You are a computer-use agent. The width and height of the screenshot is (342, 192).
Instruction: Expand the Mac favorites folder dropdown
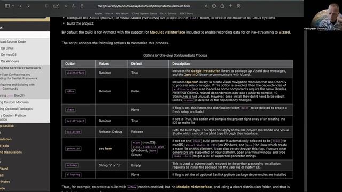[x=109, y=13]
